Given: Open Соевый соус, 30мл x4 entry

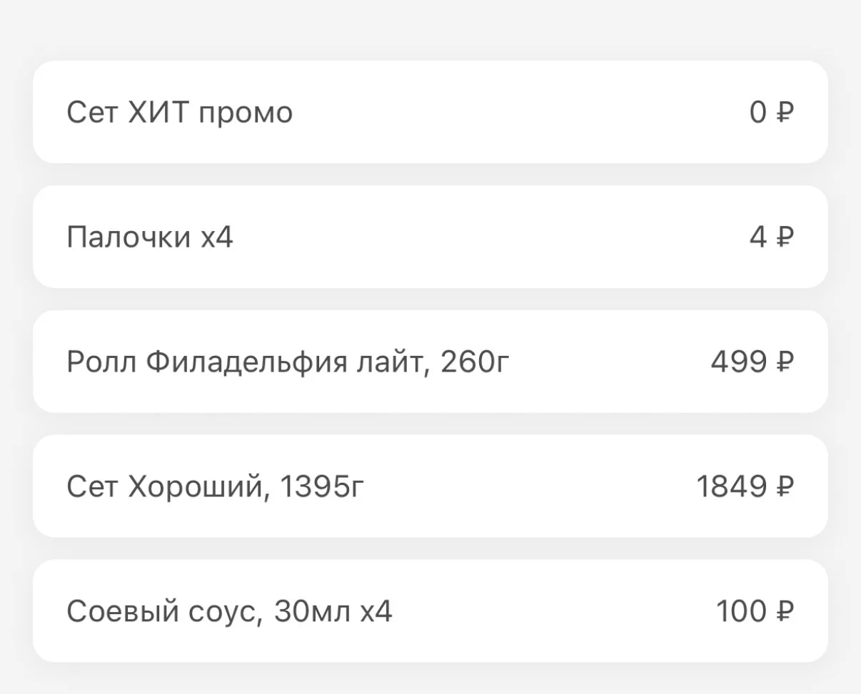Looking at the screenshot, I should click(430, 611).
